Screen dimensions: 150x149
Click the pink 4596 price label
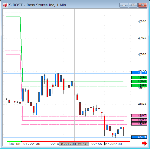pyautogui.click(x=139, y=124)
